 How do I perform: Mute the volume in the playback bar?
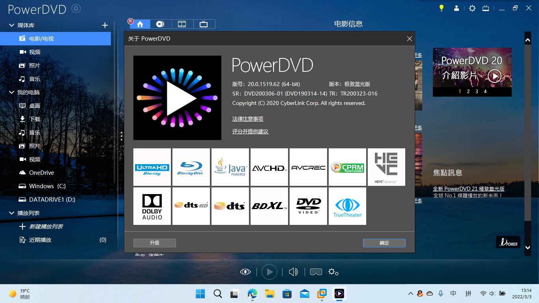point(293,272)
